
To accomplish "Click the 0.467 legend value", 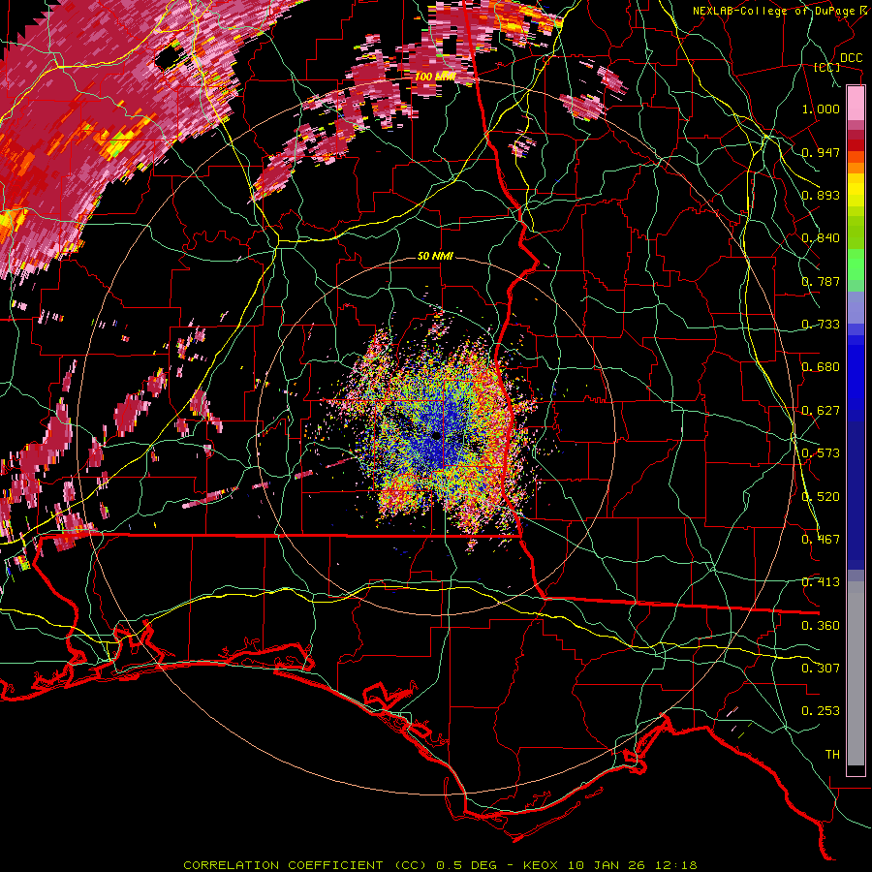I will pos(821,540).
